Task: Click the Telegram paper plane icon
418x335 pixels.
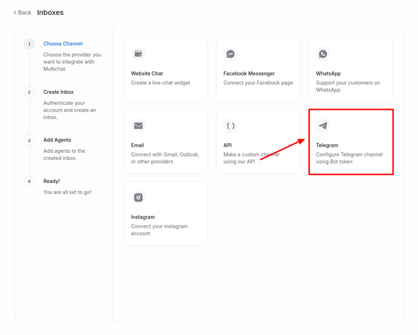Action: (323, 126)
